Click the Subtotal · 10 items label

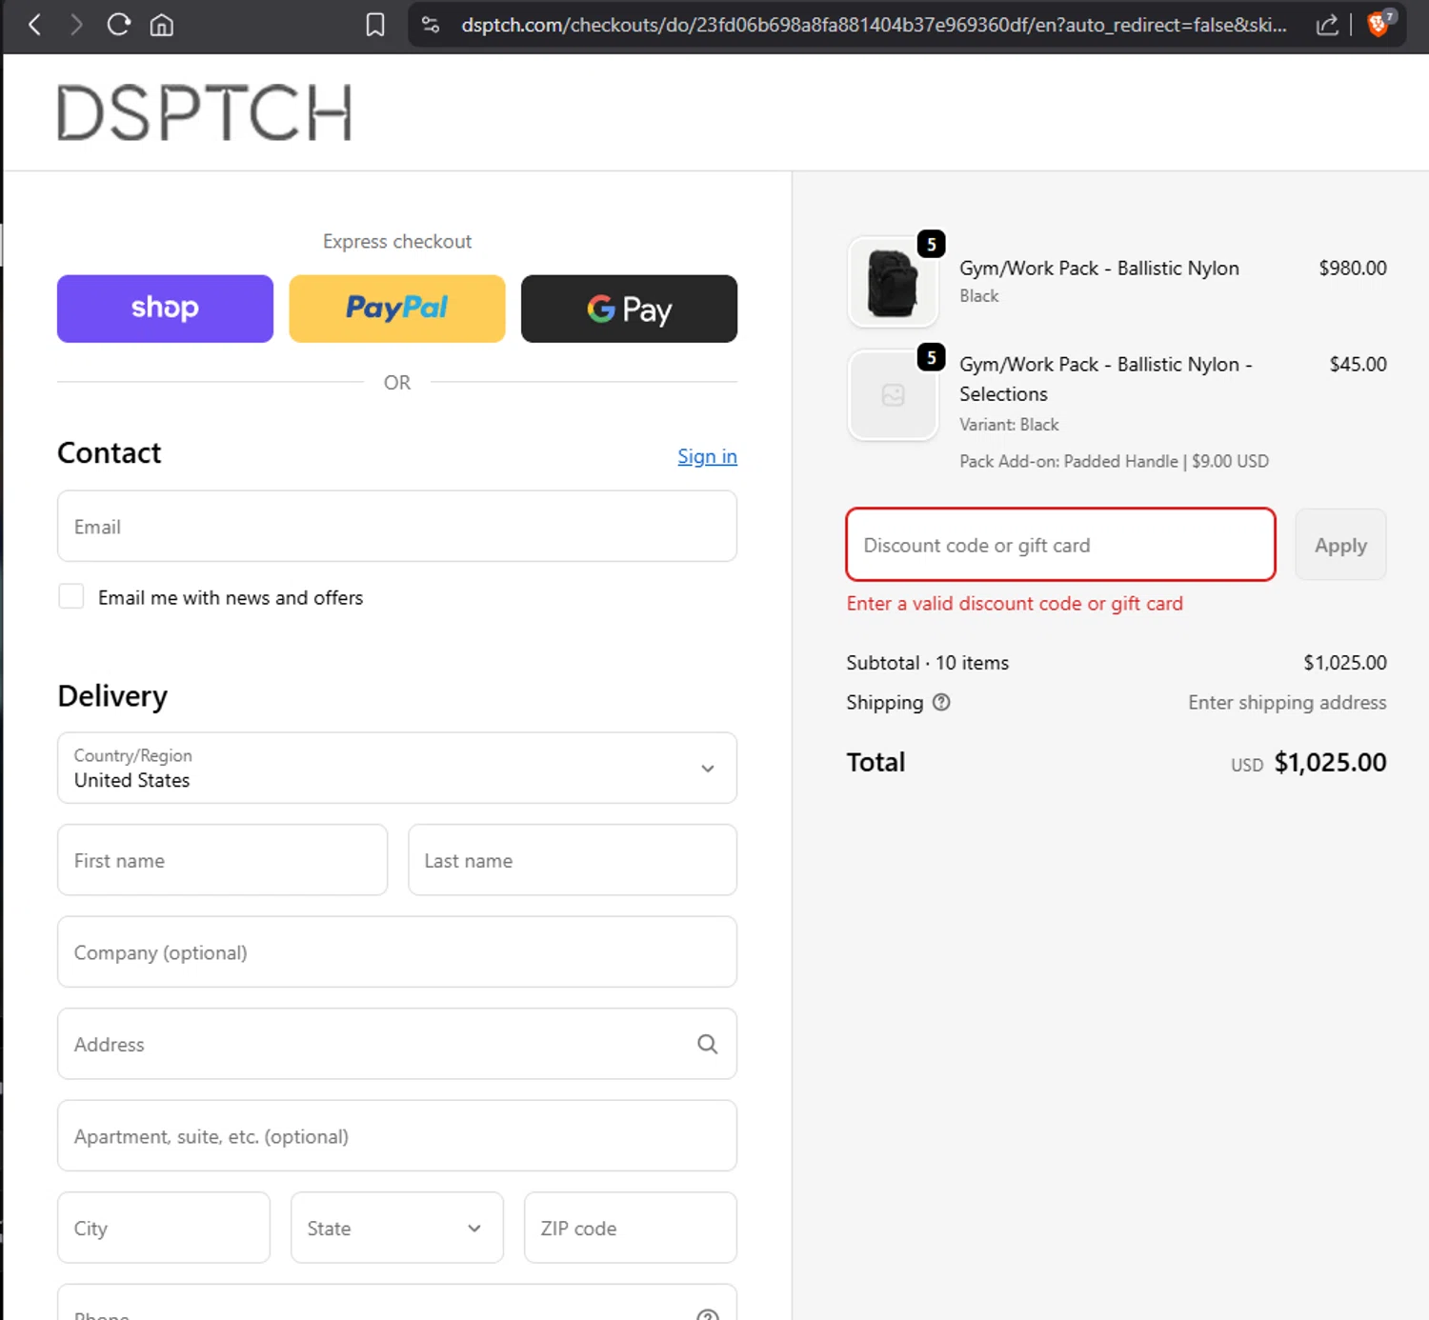927,663
